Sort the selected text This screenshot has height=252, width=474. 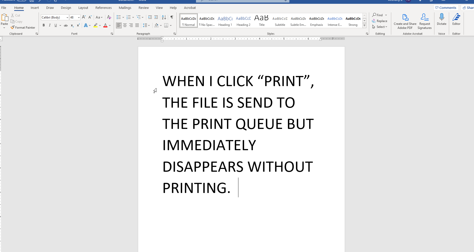(x=164, y=17)
